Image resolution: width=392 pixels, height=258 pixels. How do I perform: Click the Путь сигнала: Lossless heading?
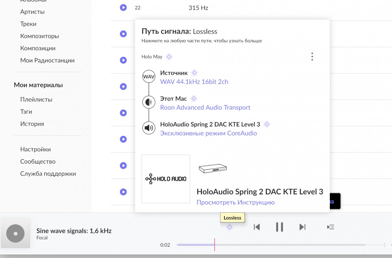coord(179,31)
